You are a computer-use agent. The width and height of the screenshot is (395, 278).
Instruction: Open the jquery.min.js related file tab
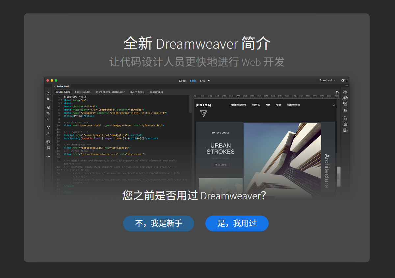coord(137,92)
